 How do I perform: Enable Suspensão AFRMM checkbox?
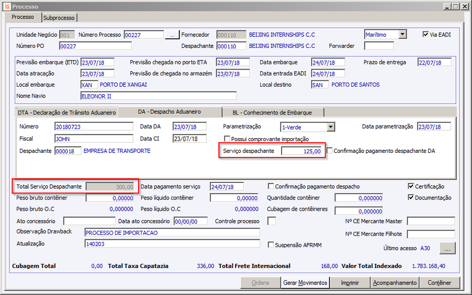coord(271,245)
